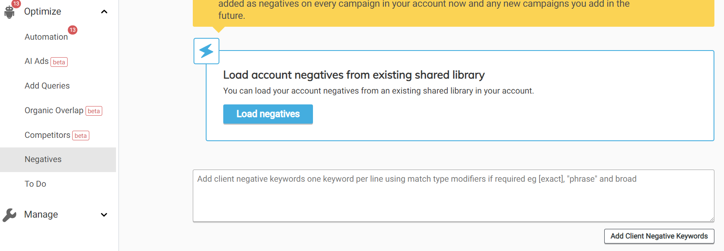Click the Optimize robot icon
This screenshot has height=251, width=724.
[9, 12]
